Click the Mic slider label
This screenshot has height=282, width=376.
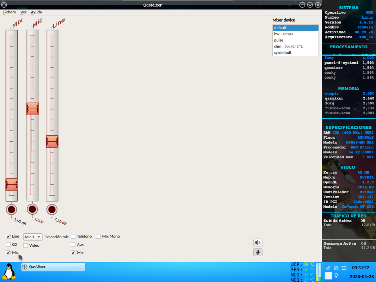(37, 23)
